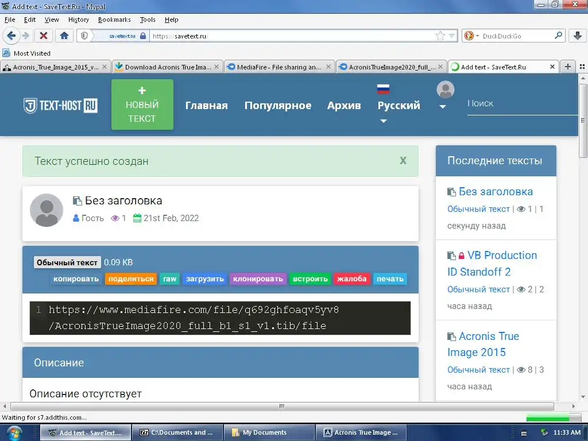The width and height of the screenshot is (588, 441).
Task: Click the calendar icon before 21st Feb
Action: [x=137, y=218]
